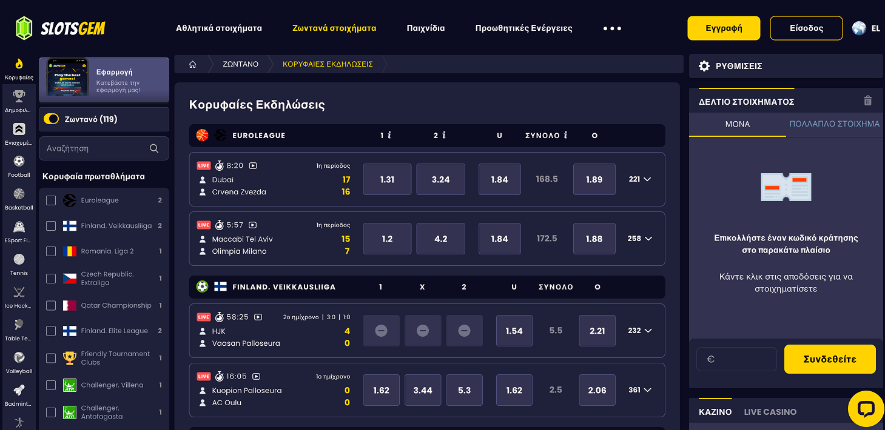This screenshot has width=885, height=430.
Task: Select the Ice Hockey sport icon
Action: tap(19, 293)
